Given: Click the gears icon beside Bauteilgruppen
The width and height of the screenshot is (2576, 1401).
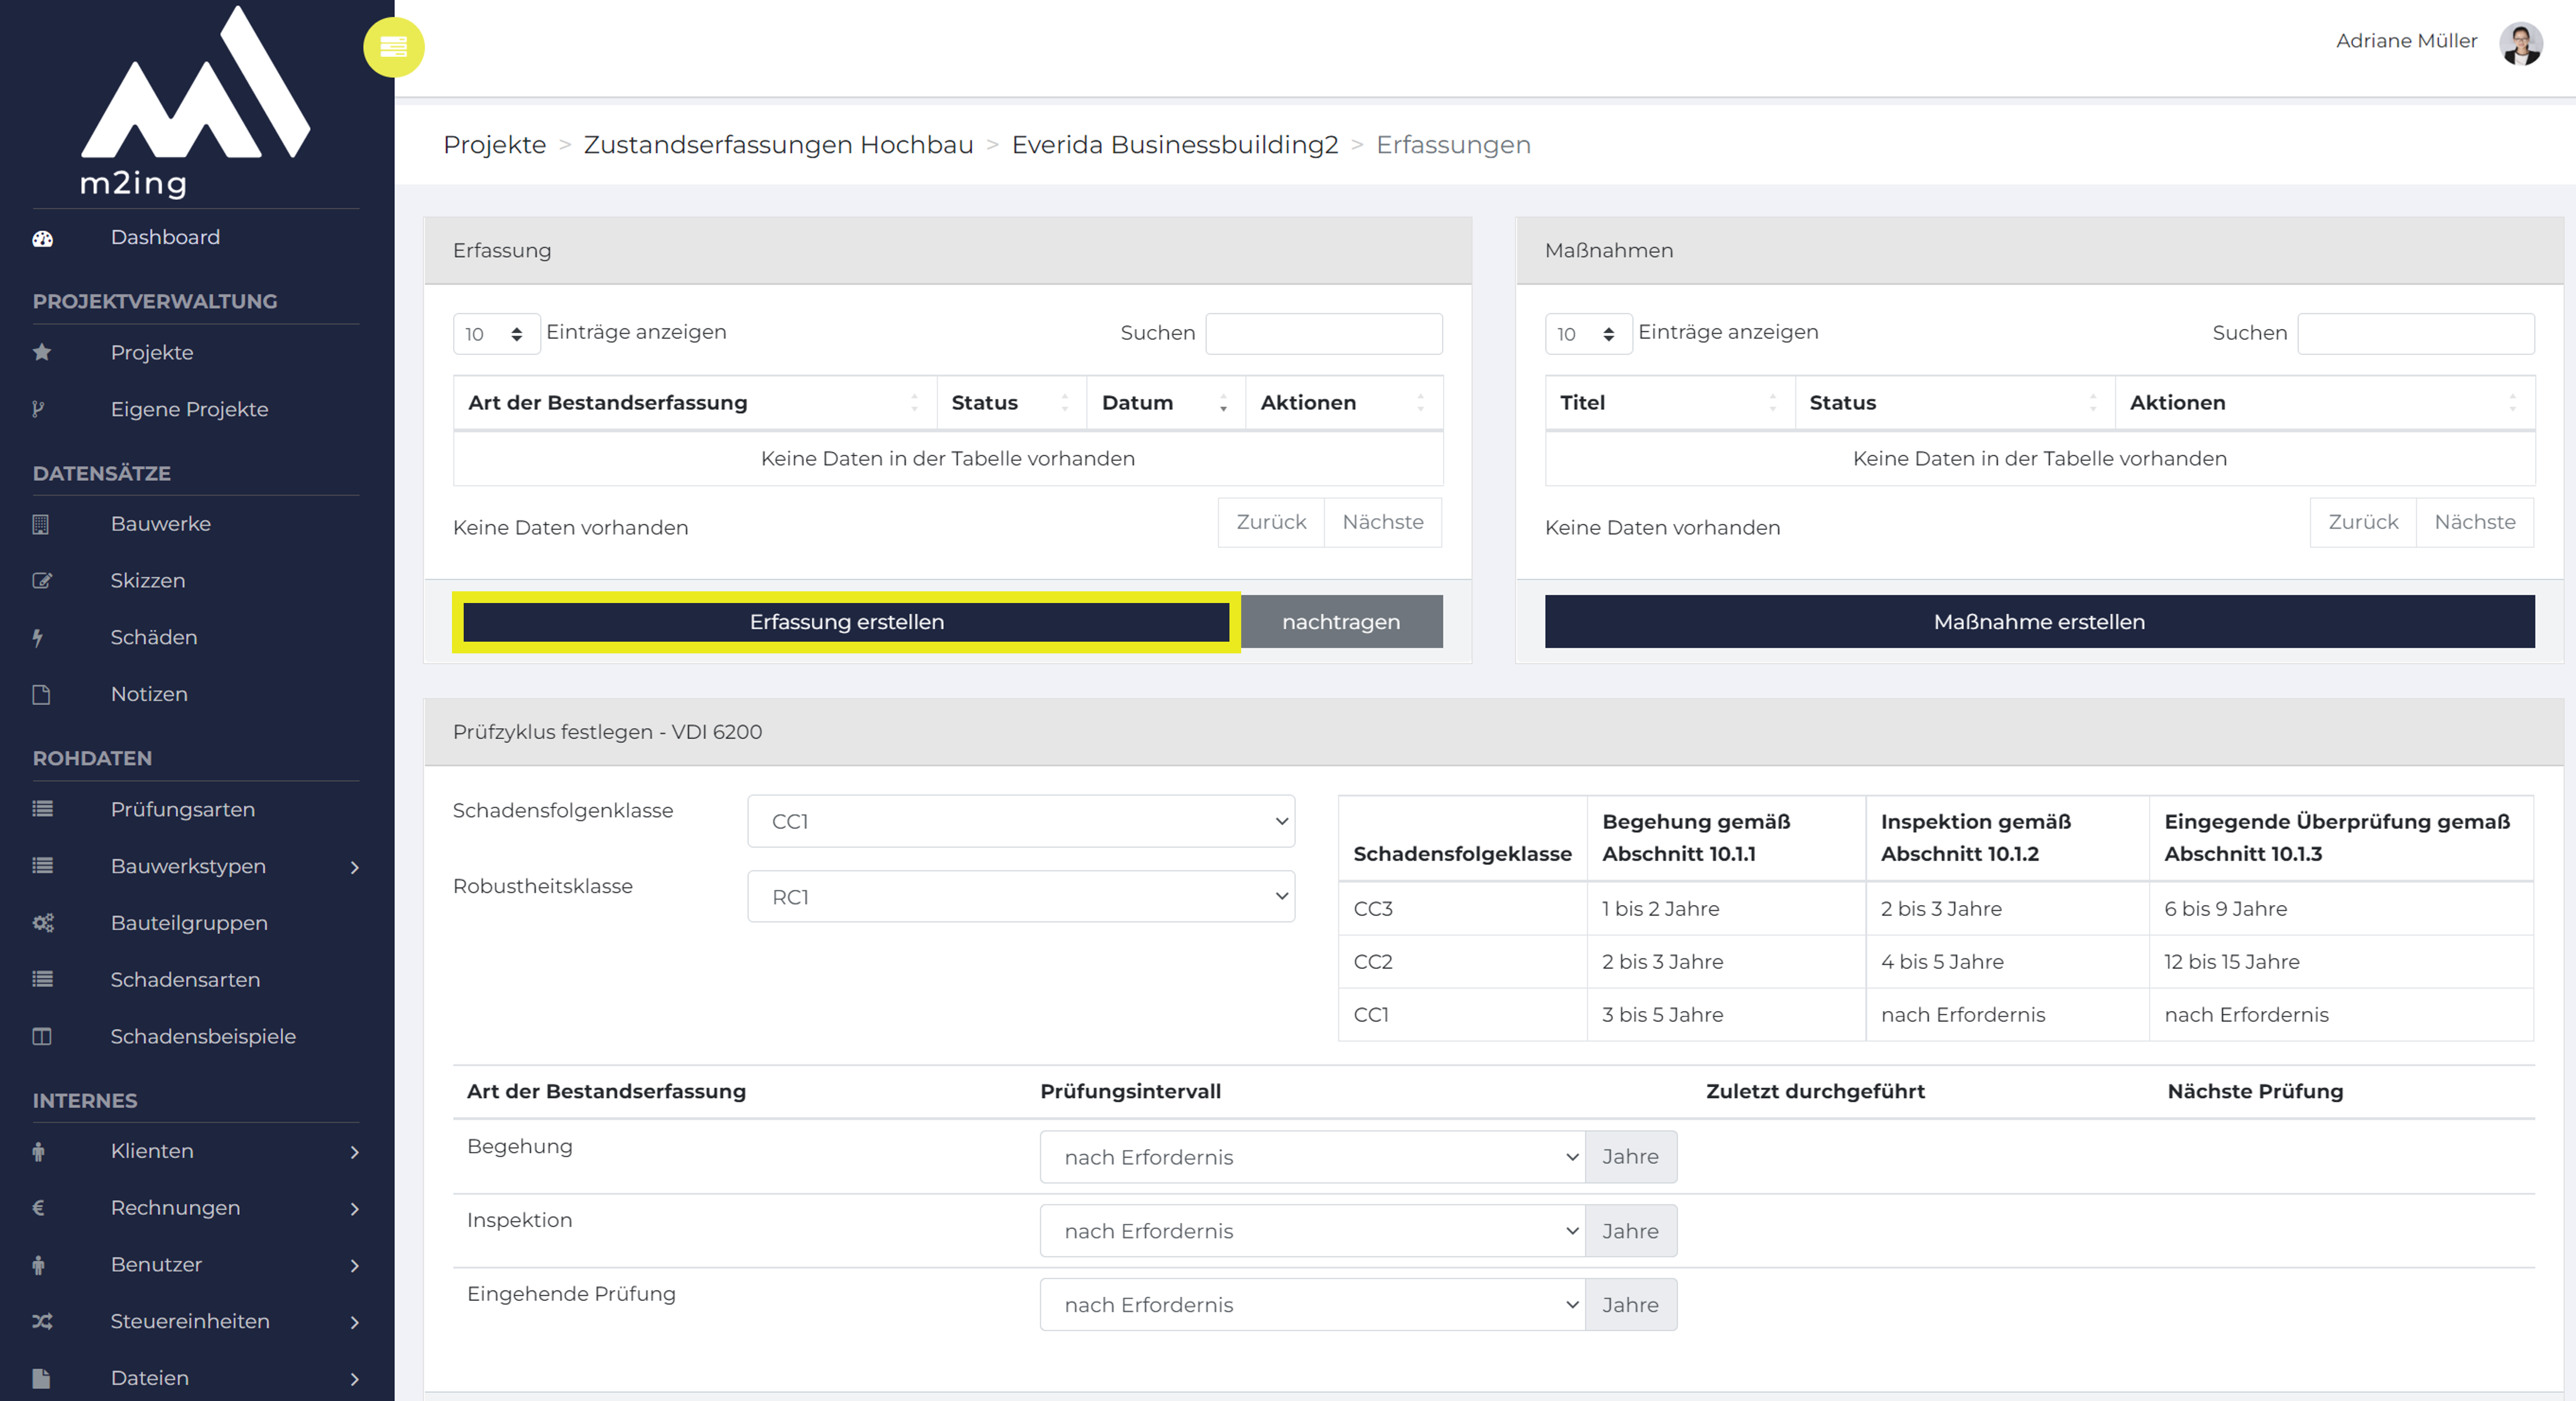Looking at the screenshot, I should pos(43,923).
